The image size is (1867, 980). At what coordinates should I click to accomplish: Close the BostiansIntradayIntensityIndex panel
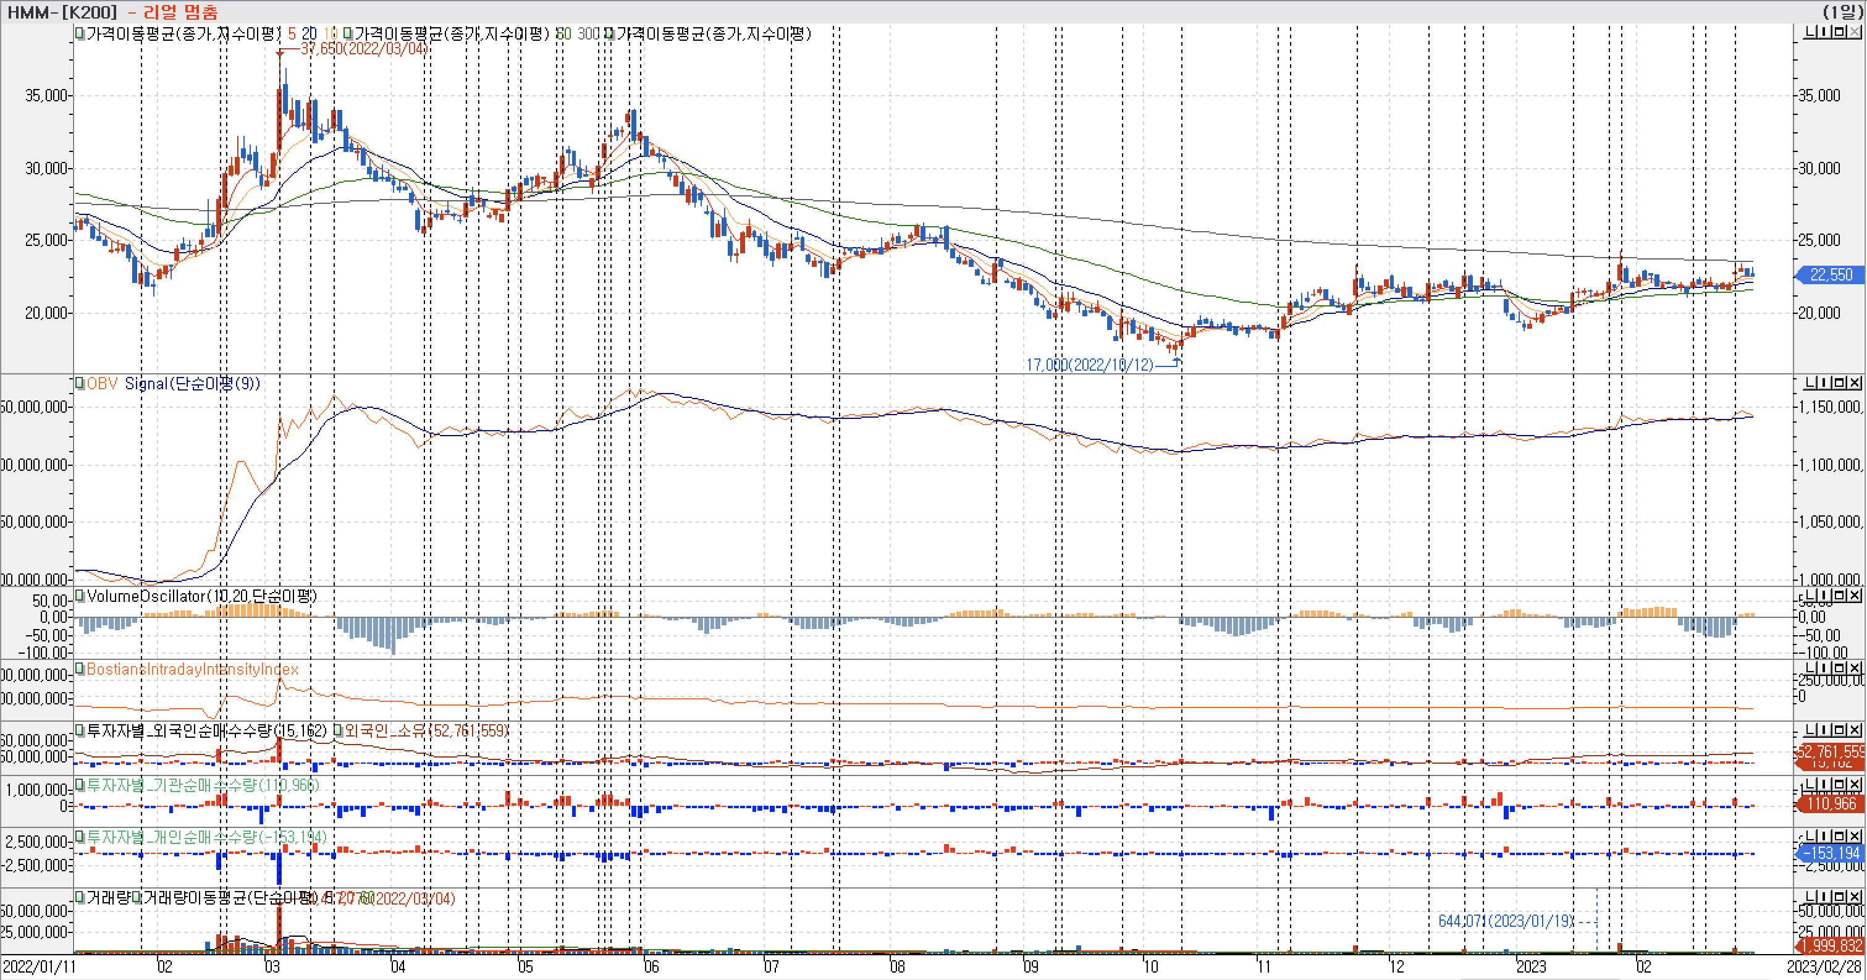coord(1855,667)
